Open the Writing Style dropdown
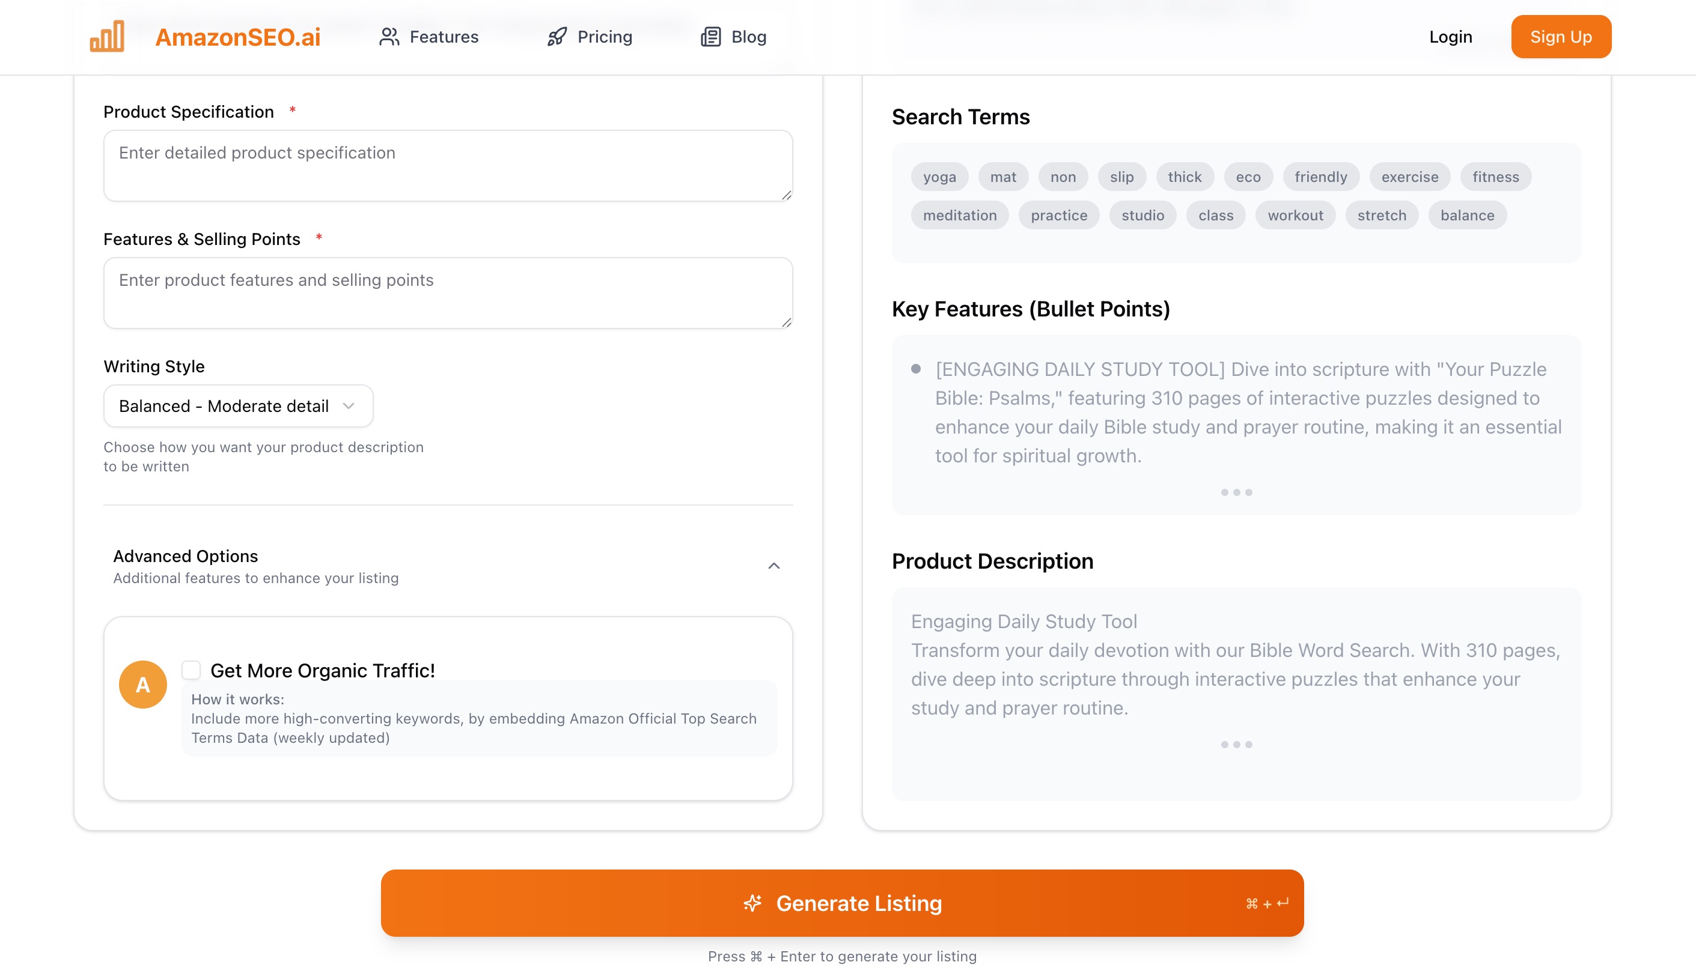1696x968 pixels. click(238, 405)
